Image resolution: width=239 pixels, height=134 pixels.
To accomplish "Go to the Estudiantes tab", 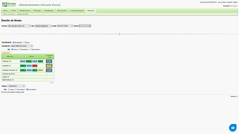I will 49,10.
